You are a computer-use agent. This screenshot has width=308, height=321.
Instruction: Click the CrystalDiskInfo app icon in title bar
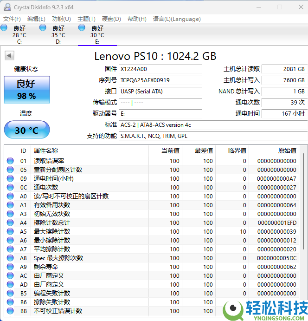7,7
